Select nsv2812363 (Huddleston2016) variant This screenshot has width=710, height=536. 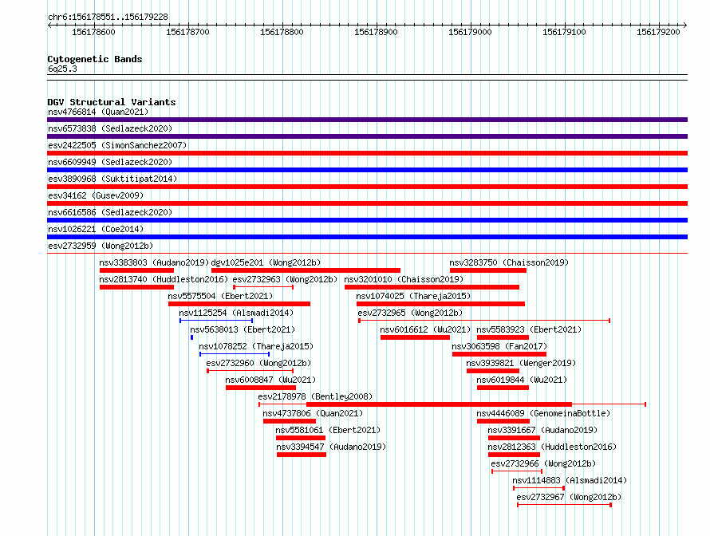click(514, 455)
